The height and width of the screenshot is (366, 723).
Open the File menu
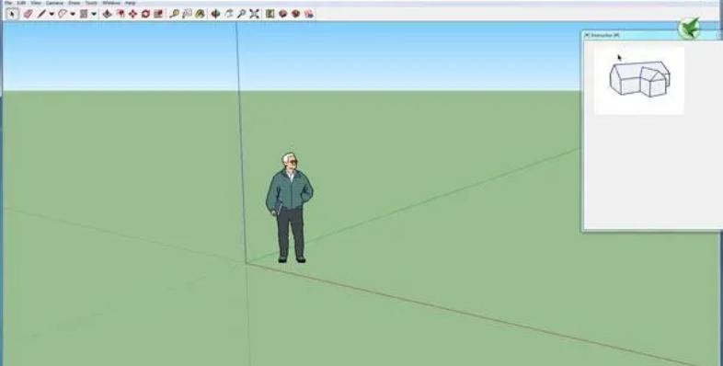point(8,3)
